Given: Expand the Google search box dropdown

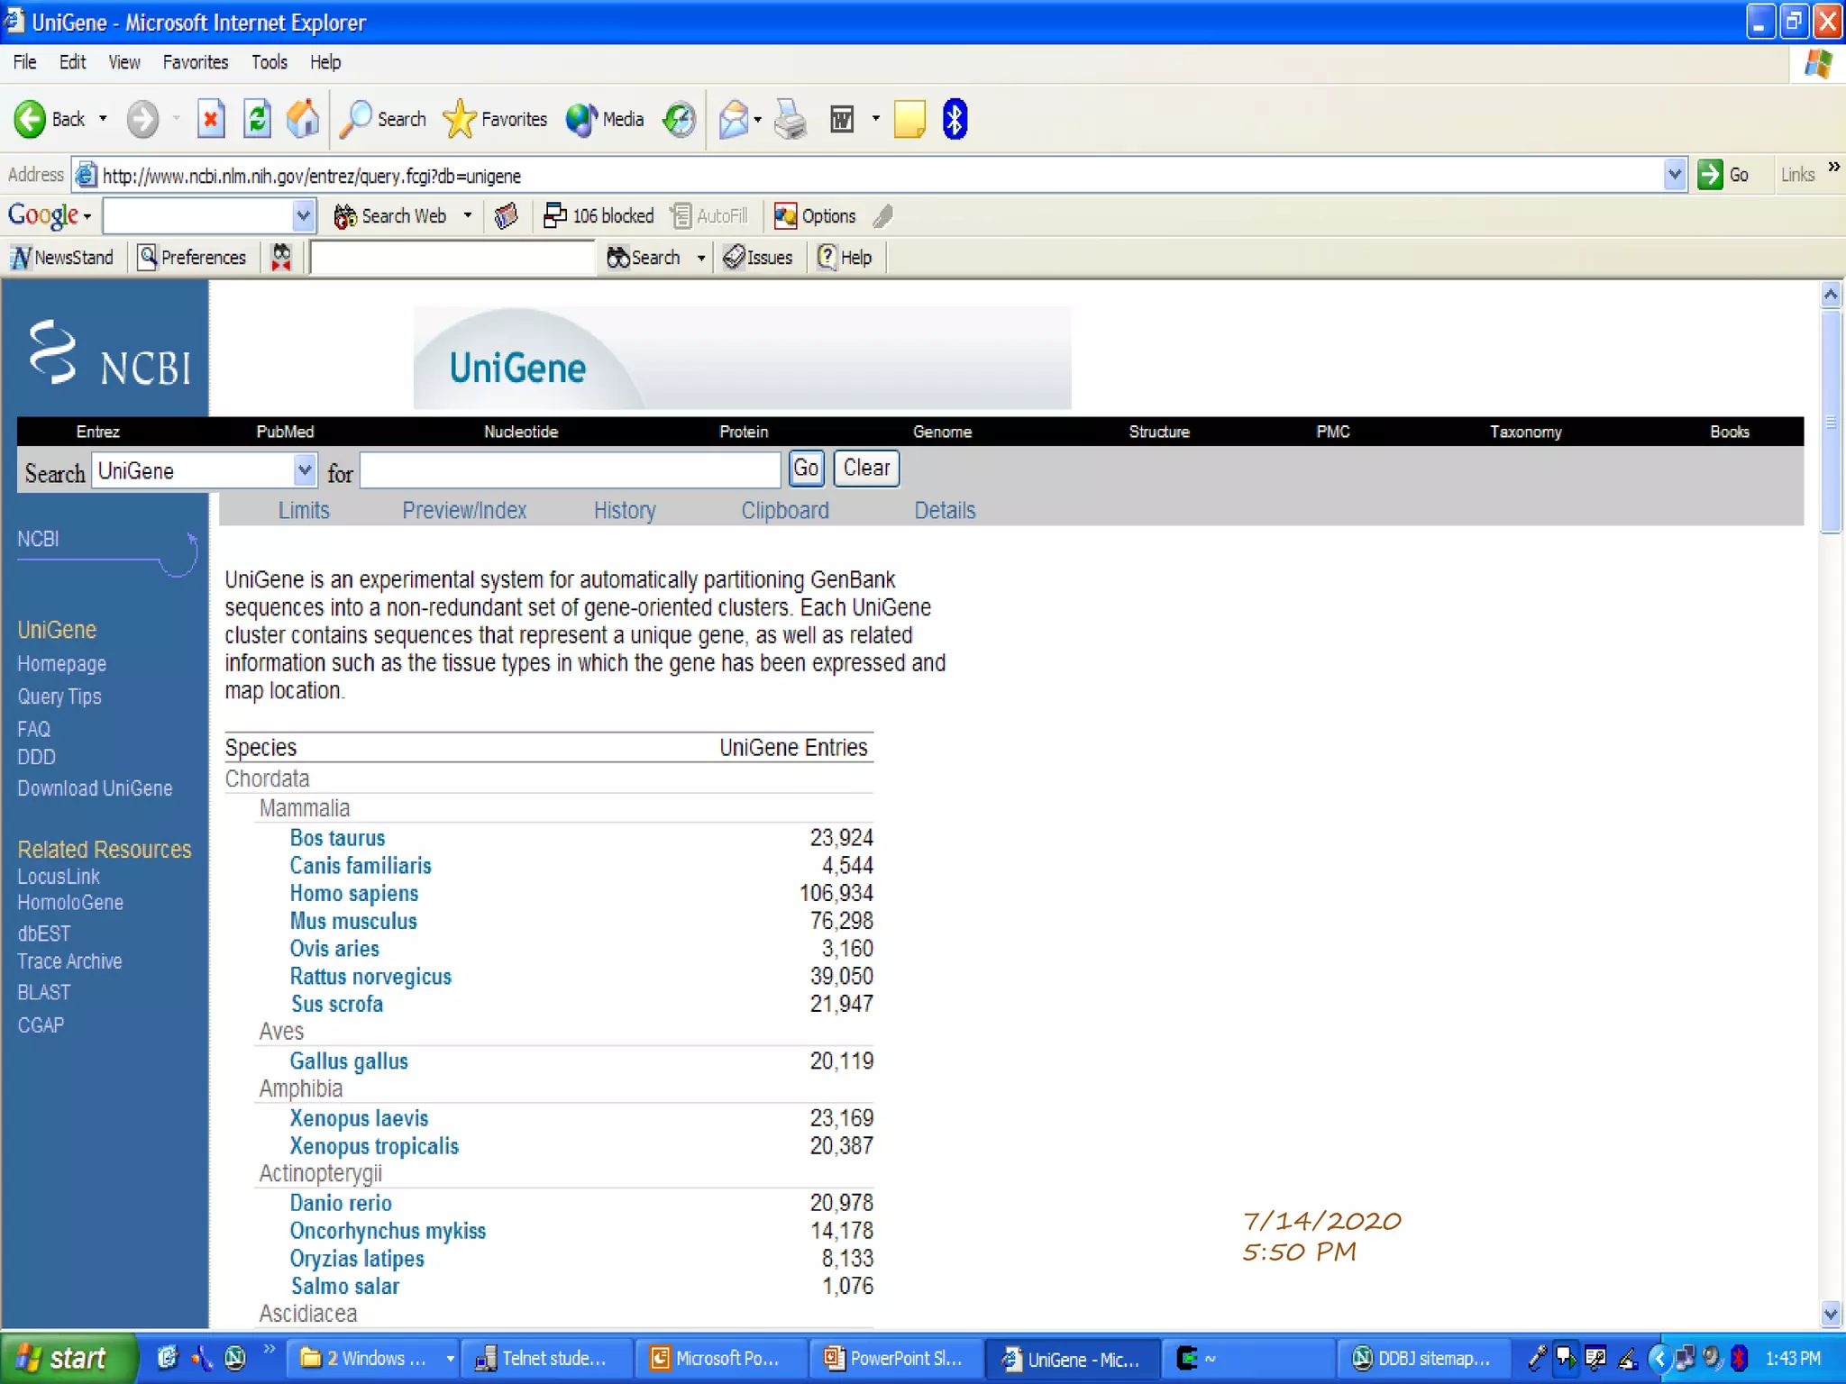Looking at the screenshot, I should pyautogui.click(x=303, y=216).
